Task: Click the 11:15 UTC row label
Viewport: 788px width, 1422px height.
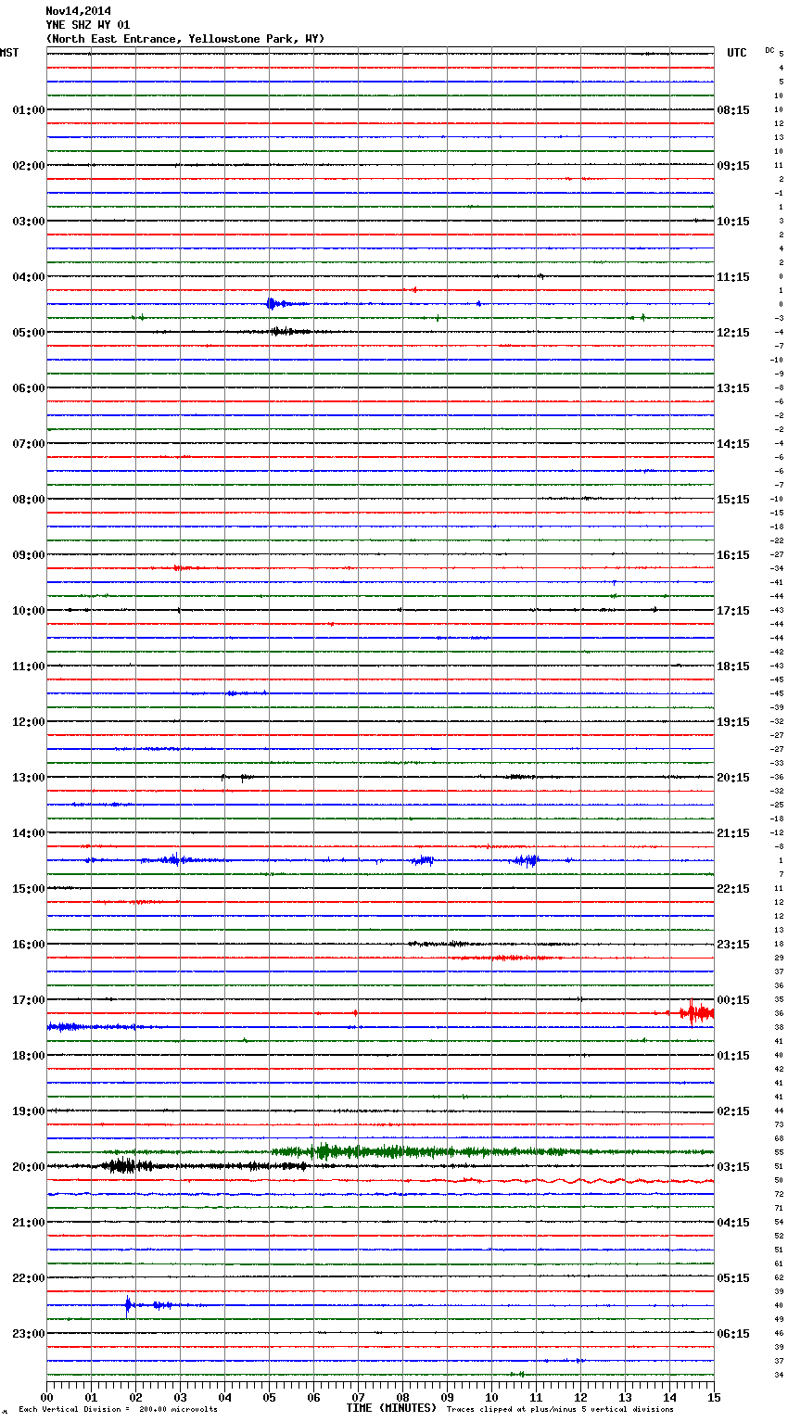Action: pos(733,277)
